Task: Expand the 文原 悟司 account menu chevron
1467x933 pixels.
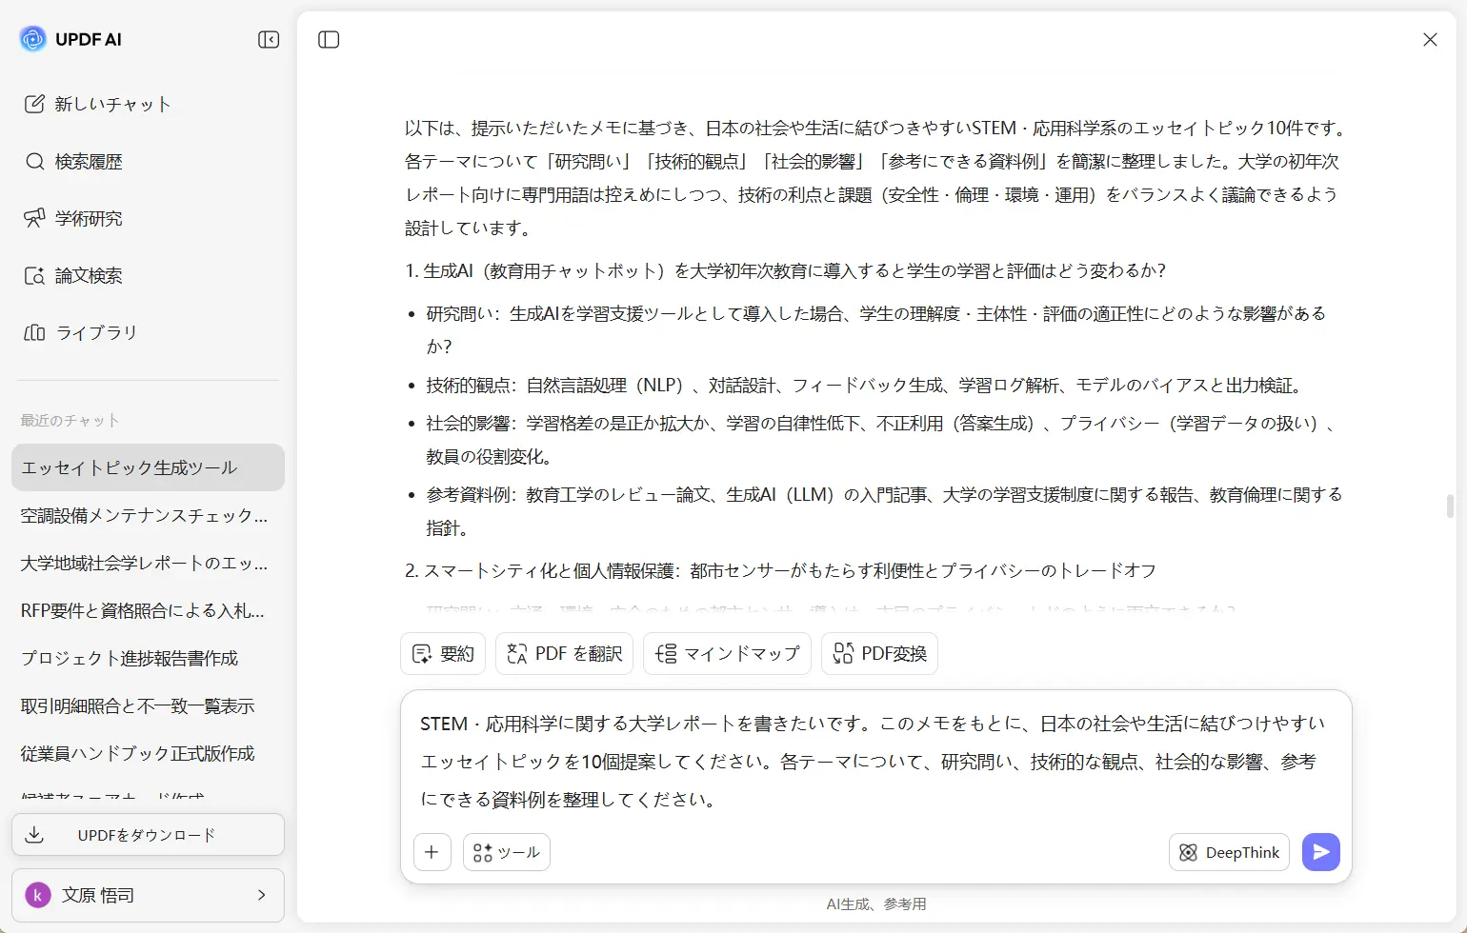Action: point(261,895)
